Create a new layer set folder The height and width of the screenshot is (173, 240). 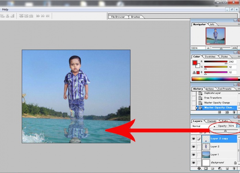[x=213, y=169]
